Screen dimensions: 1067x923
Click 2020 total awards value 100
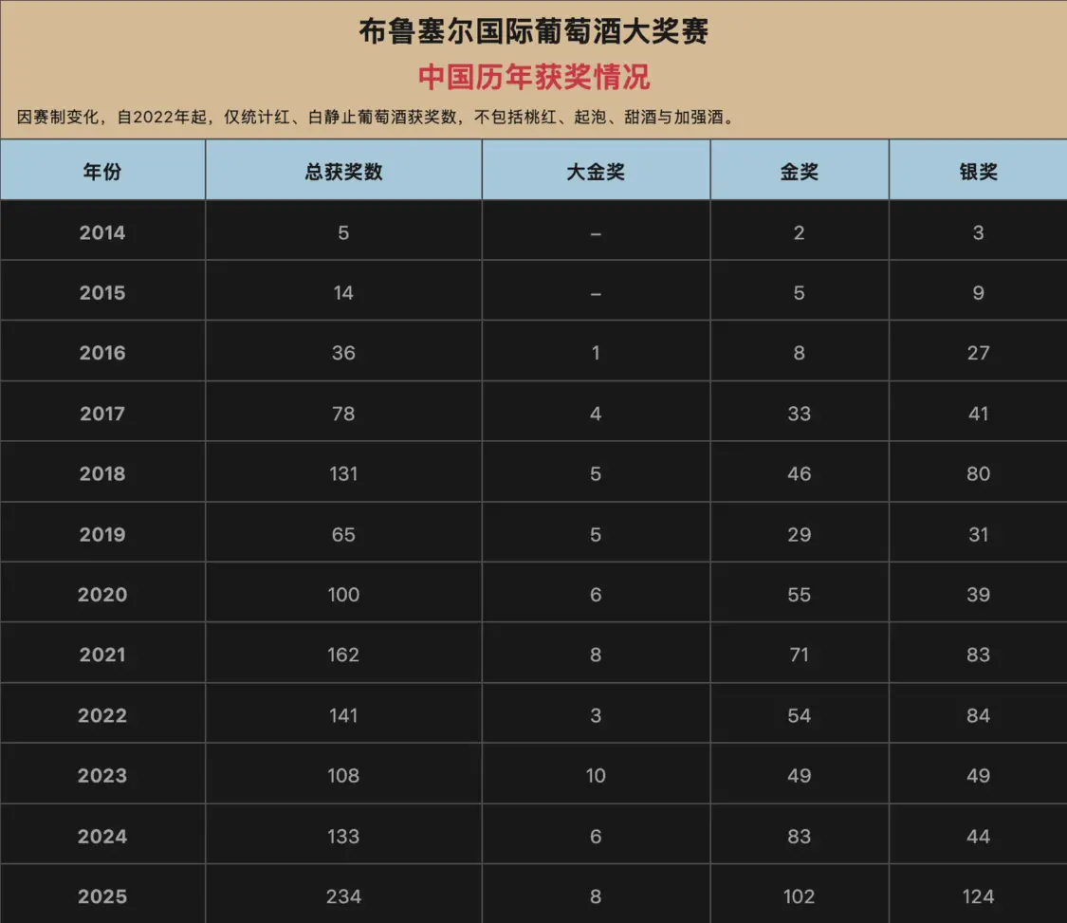343,594
